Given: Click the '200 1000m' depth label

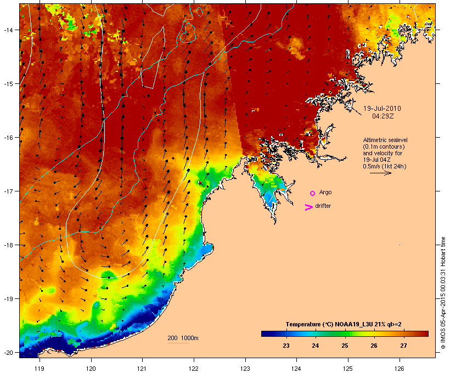Looking at the screenshot, I should (183, 338).
